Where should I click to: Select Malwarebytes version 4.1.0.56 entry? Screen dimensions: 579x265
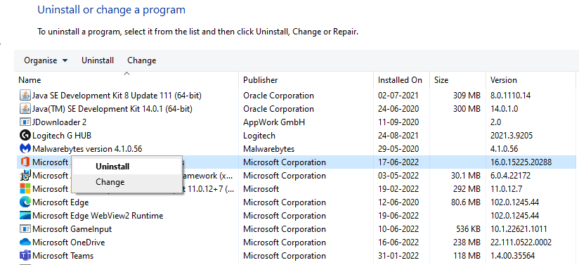pos(87,148)
